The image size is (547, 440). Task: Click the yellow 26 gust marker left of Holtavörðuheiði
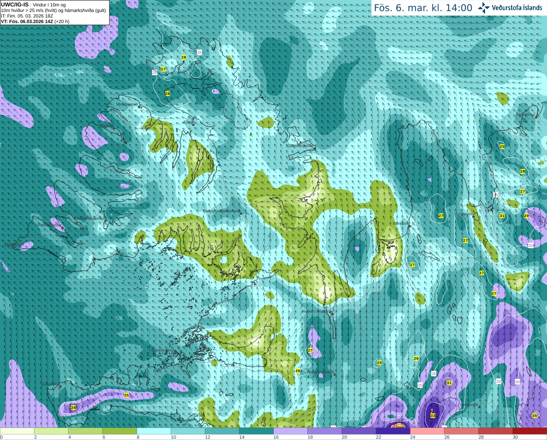298,371
